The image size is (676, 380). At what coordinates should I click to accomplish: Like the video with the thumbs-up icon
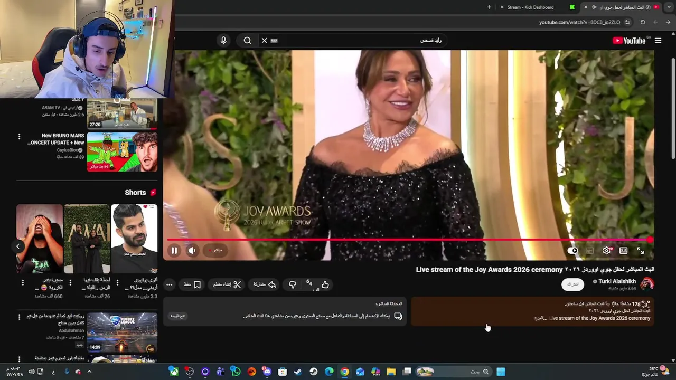tap(325, 285)
